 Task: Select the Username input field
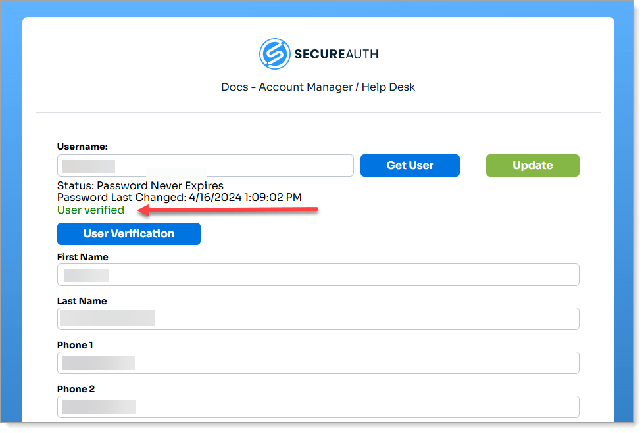(205, 166)
